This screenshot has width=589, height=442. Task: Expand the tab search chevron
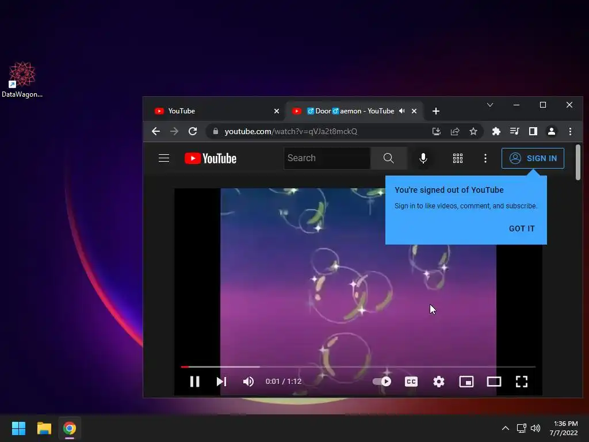click(490, 105)
